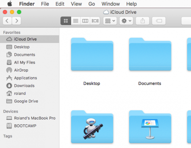Click the BOOTCAMP drive icon
The image size is (191, 148).
[9, 126]
